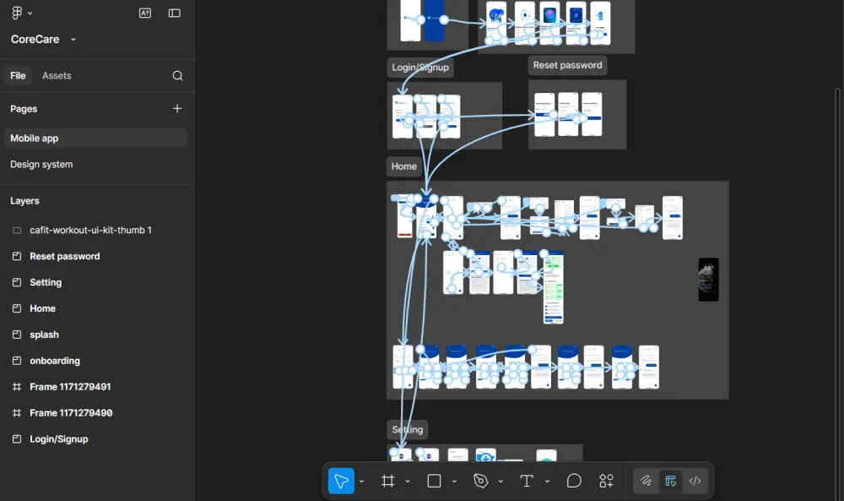844x501 pixels.
Task: Select the Pen tool in toolbar
Action: pos(481,481)
